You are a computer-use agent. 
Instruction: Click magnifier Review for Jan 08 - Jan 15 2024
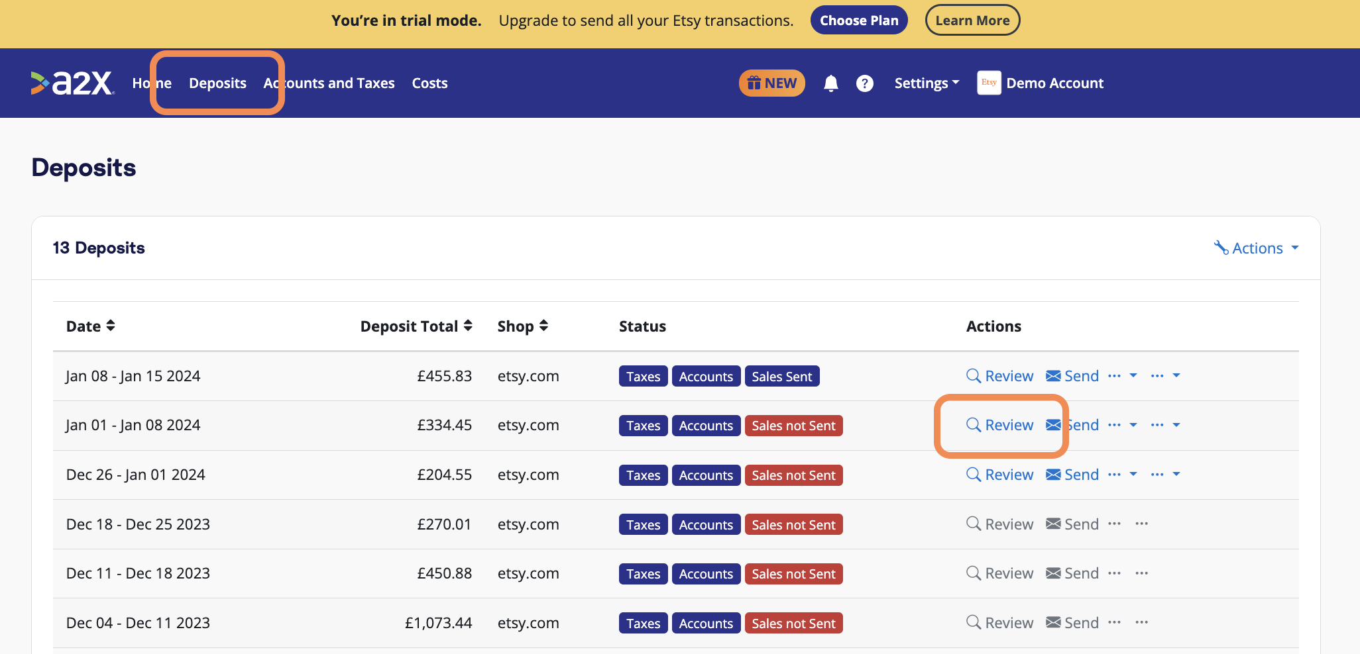click(1000, 376)
